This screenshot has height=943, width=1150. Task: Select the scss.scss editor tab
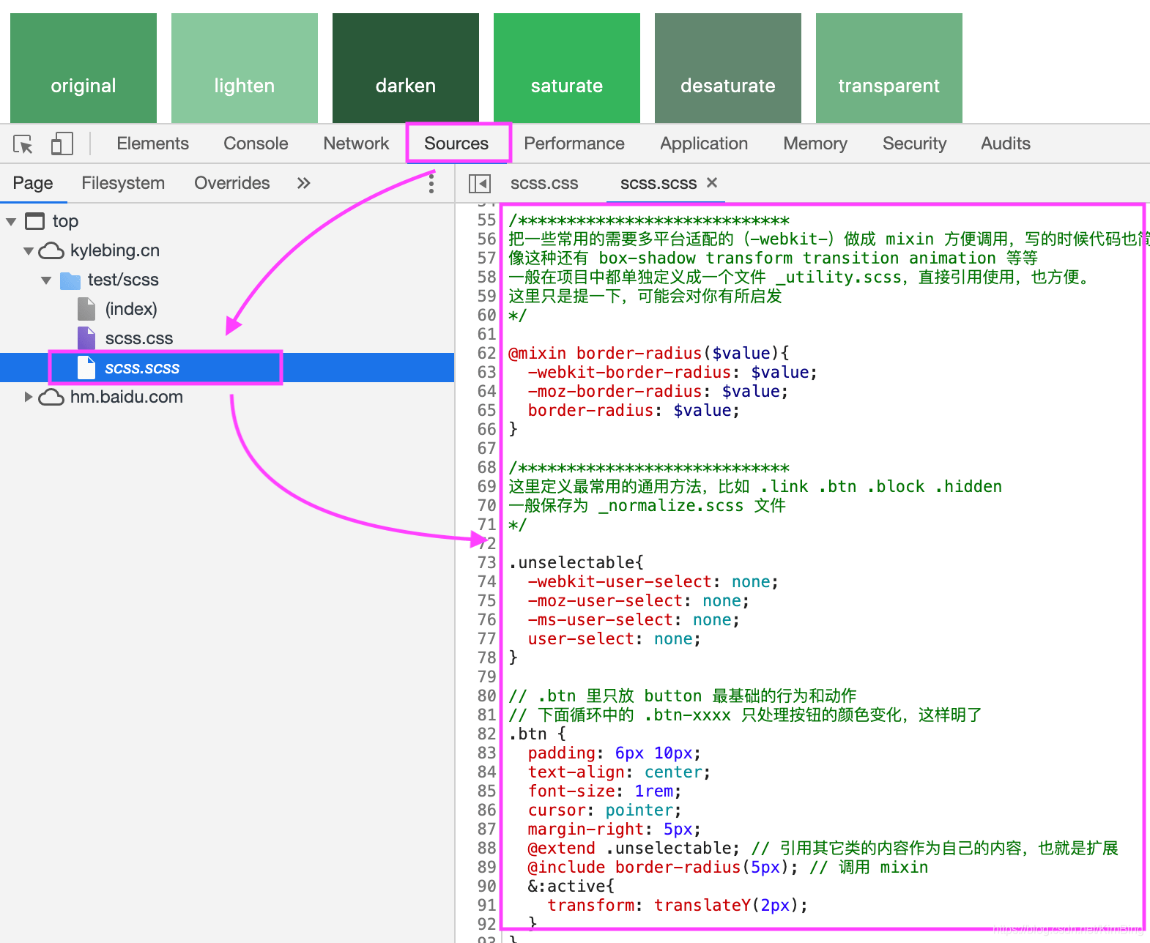point(659,183)
